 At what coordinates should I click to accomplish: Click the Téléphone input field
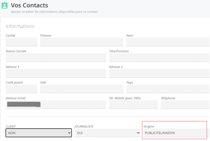click(185, 104)
